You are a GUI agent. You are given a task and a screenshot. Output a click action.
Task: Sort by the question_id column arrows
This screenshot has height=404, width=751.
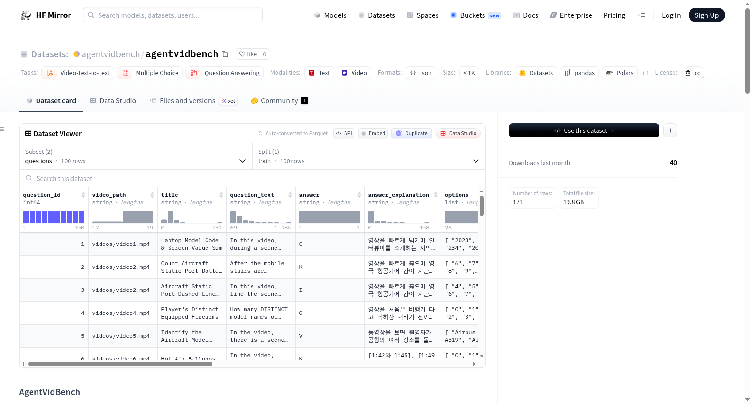click(83, 195)
